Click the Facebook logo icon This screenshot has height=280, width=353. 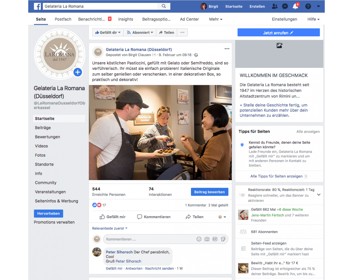point(37,6)
